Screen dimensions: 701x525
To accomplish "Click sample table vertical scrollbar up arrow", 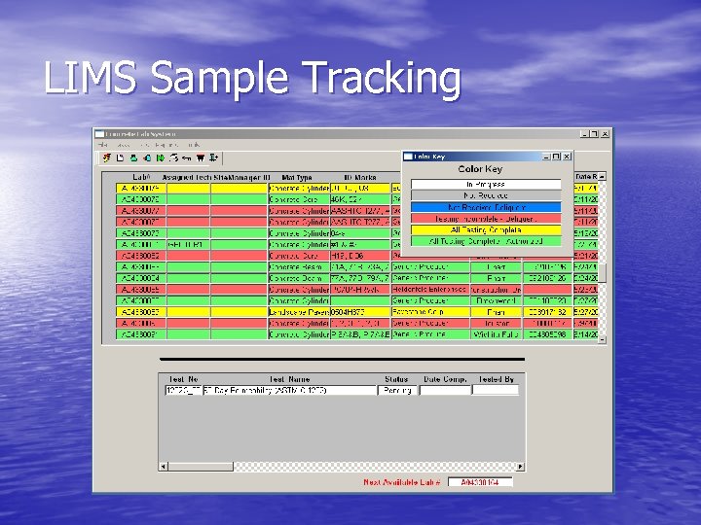I will tap(603, 176).
